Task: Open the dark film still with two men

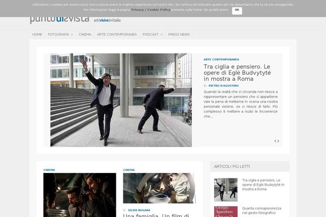Action: (80, 195)
